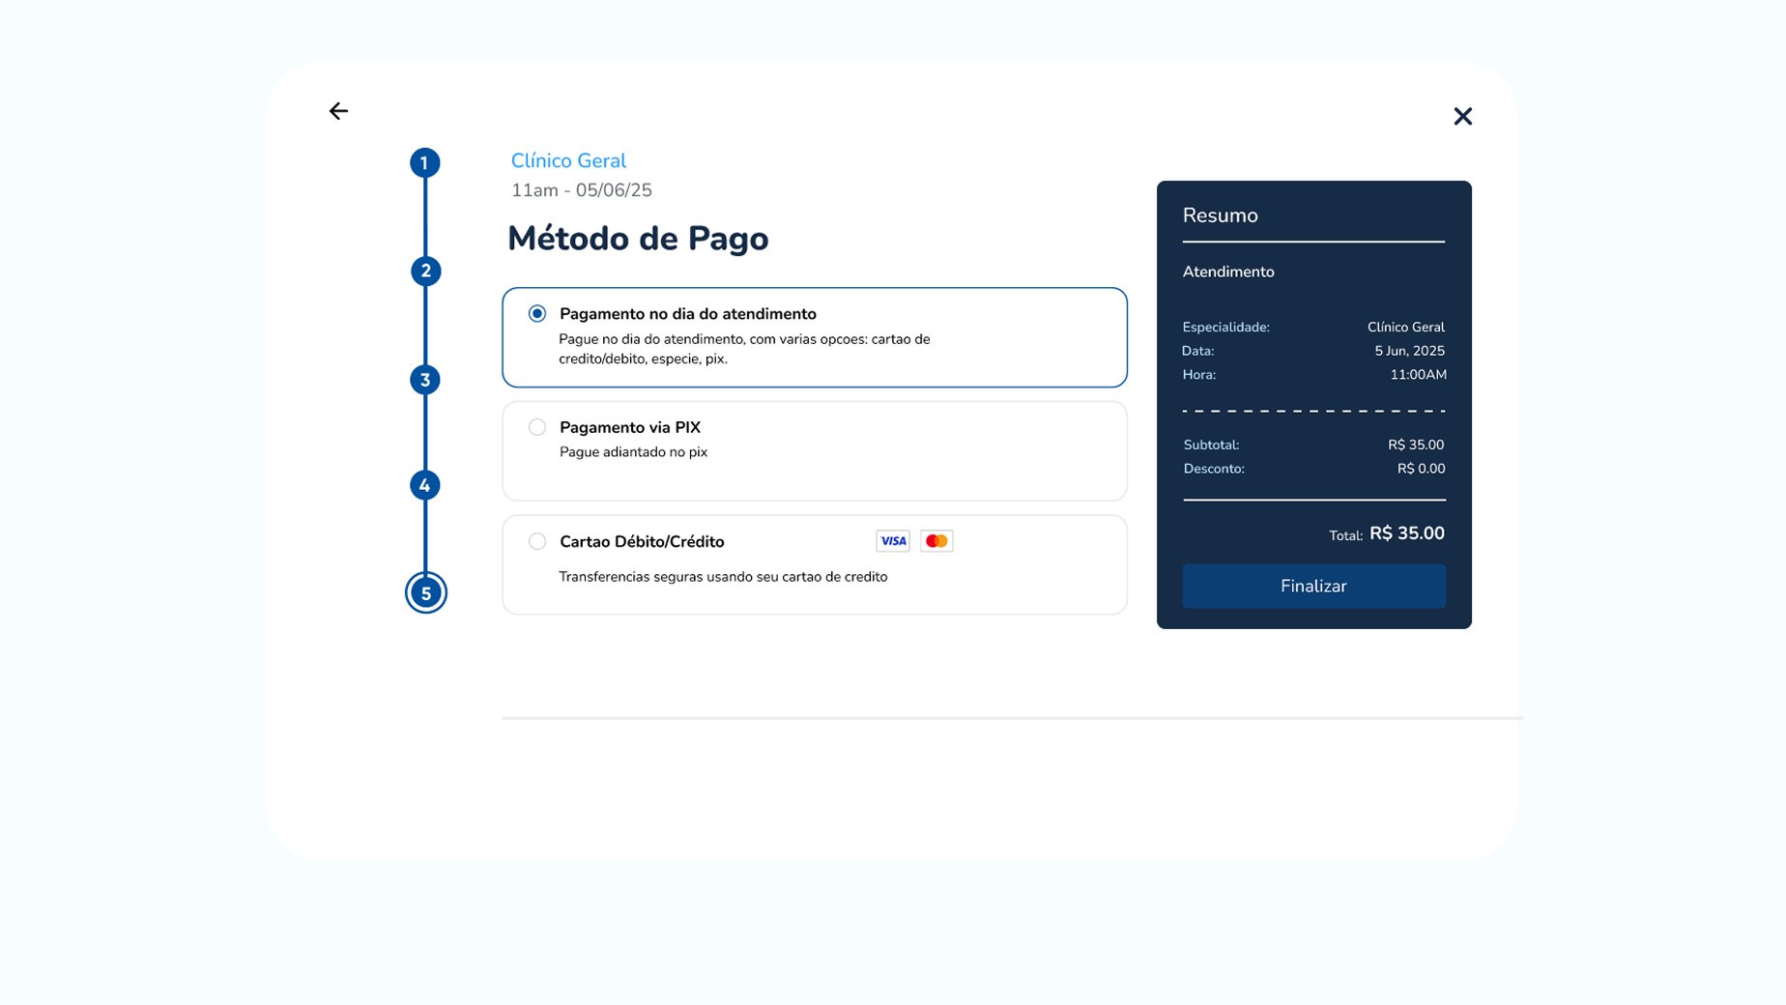
Task: Click the Clínico Geral link
Action: 568,160
